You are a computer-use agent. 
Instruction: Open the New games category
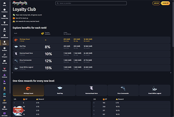point(4,82)
